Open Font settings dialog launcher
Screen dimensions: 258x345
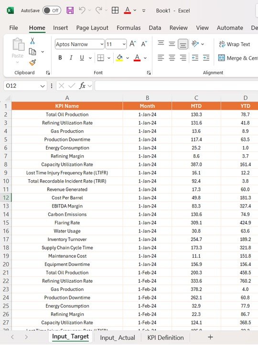click(149, 73)
